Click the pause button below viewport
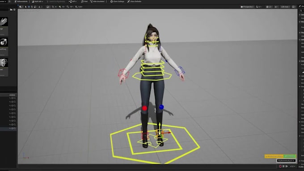Image resolution: width=304 pixels, height=171 pixels. pos(283,166)
